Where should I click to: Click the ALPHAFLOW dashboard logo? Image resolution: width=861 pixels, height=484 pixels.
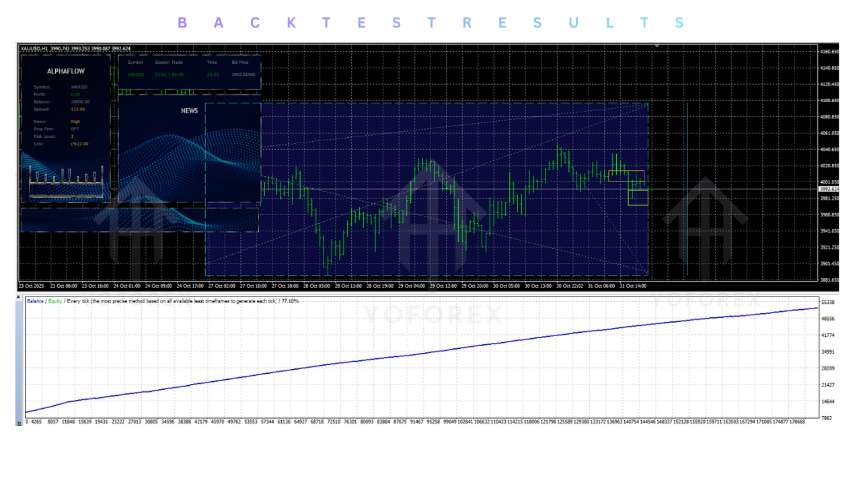[x=65, y=71]
